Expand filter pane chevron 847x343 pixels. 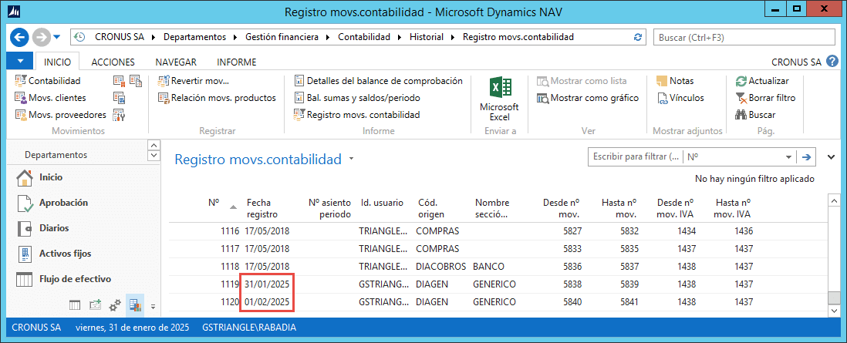(x=832, y=156)
